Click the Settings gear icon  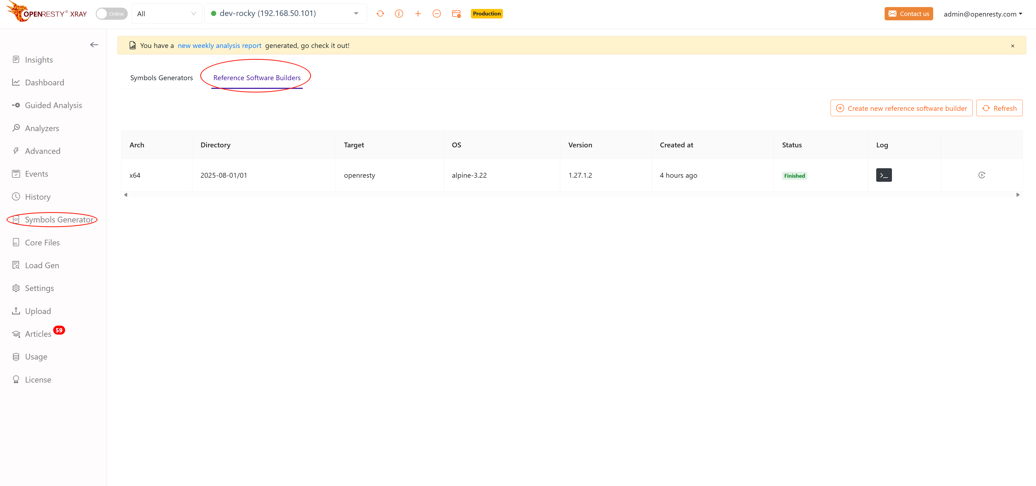pos(16,288)
